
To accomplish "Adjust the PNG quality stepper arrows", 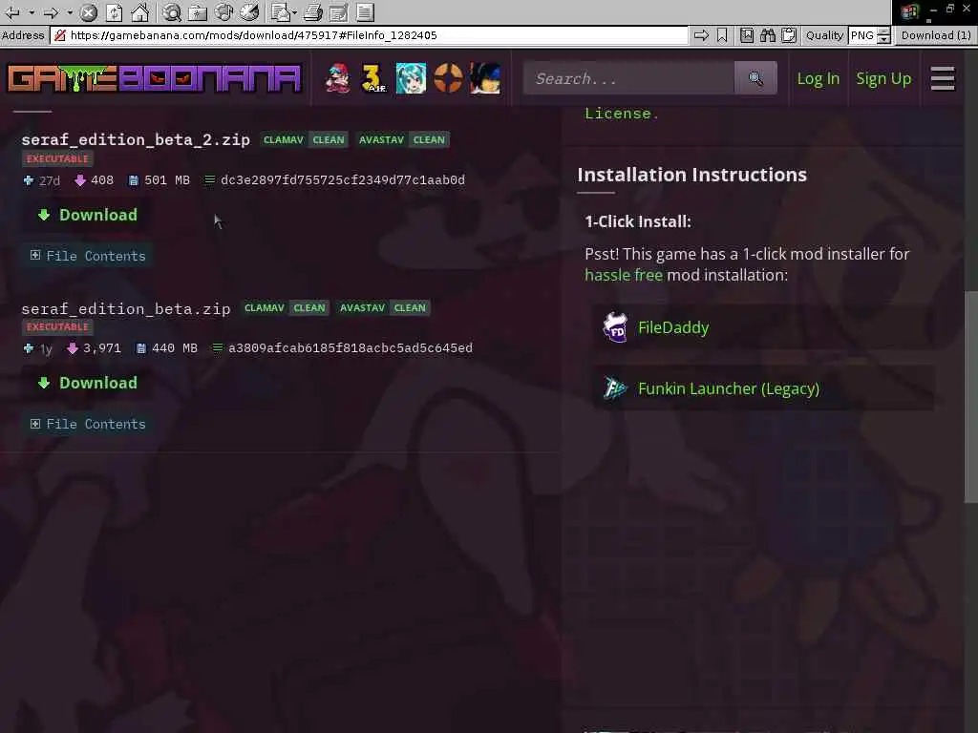I will point(883,35).
